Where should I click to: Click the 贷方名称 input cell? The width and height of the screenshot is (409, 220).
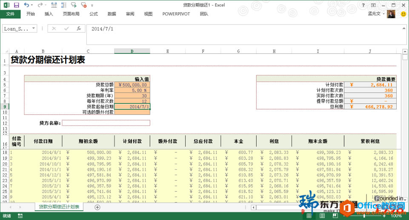pyautogui.click(x=106, y=123)
